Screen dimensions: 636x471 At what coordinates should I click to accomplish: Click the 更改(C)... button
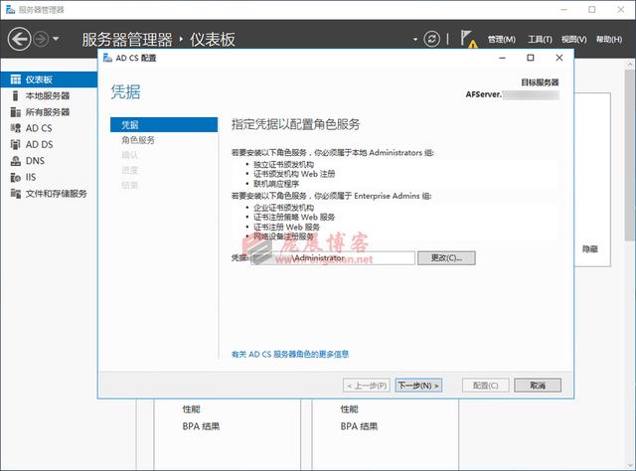pyautogui.click(x=446, y=258)
